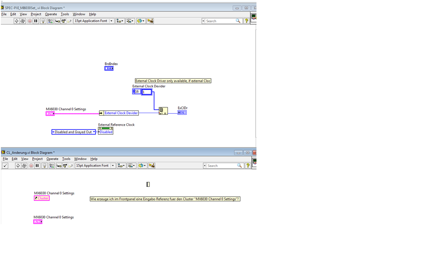
Task: Open Distribute Objects dropdown in CL_Anderung window
Action: 132,166
